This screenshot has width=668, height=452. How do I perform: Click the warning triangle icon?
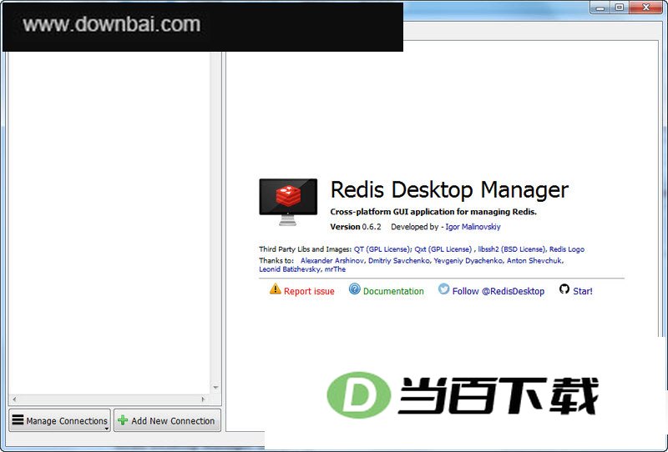(x=276, y=289)
